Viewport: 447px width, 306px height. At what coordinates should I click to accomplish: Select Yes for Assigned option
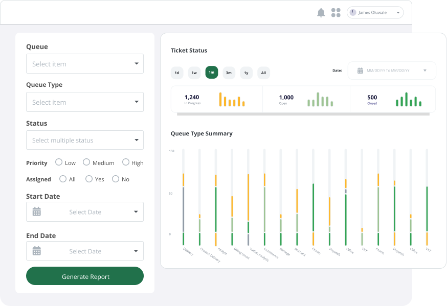[x=89, y=179]
